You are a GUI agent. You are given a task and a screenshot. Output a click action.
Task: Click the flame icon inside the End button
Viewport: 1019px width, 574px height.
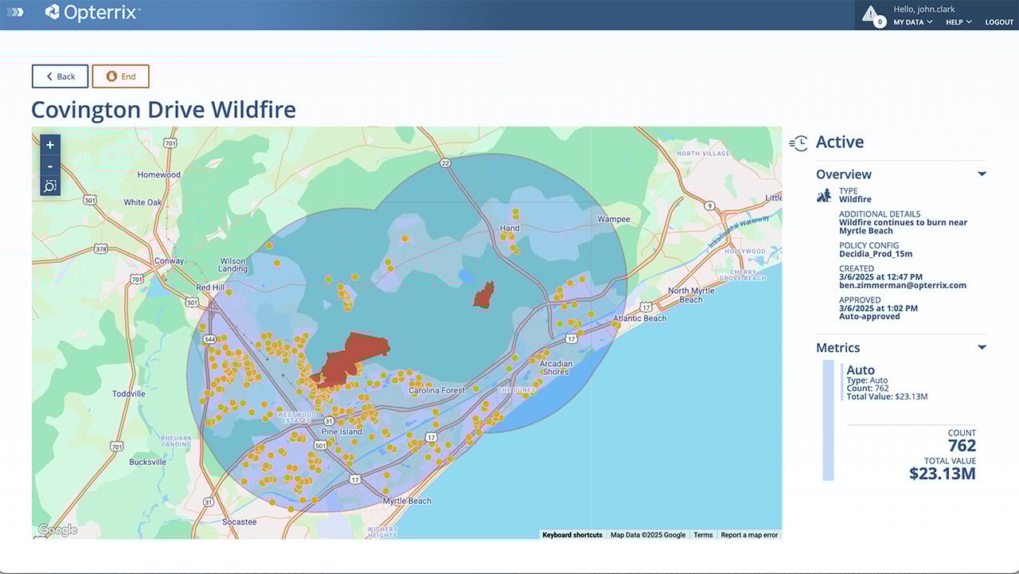click(111, 76)
